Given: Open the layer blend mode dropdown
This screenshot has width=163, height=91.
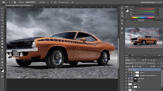Looking at the screenshot, I should click(135, 63).
